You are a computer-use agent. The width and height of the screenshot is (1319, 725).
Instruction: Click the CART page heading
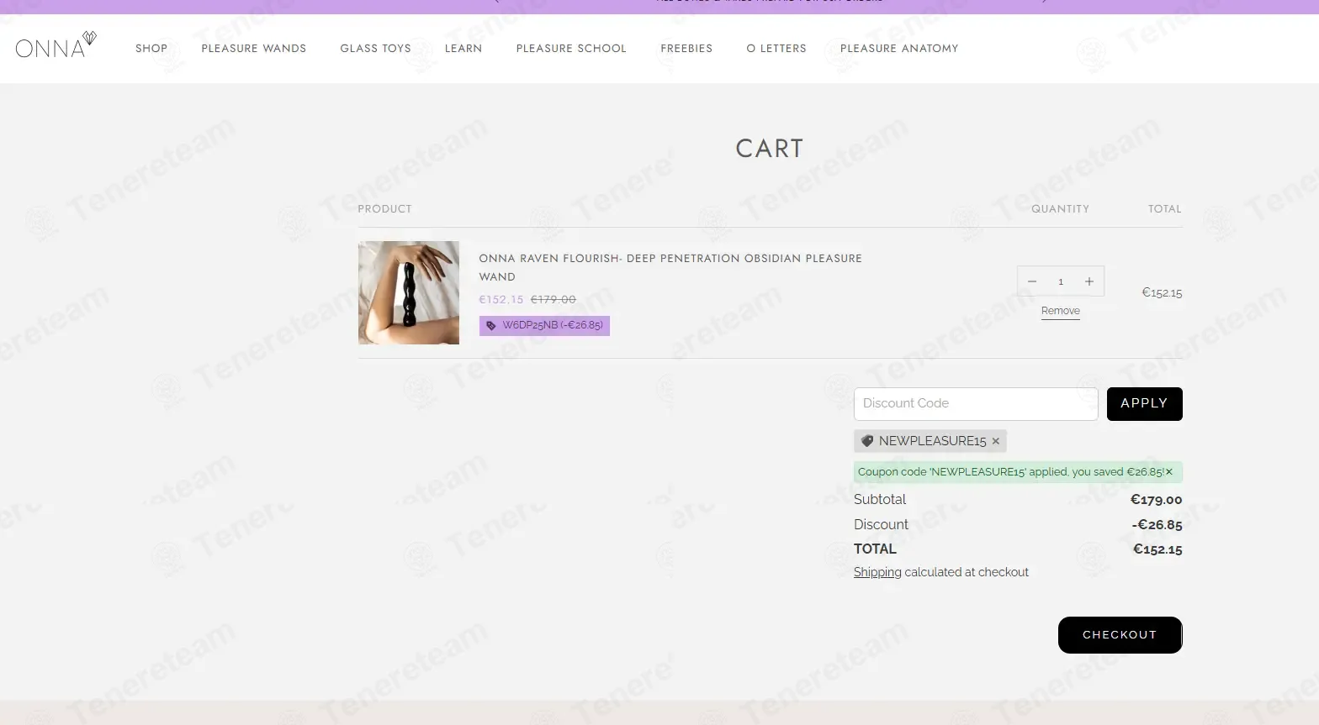point(770,149)
